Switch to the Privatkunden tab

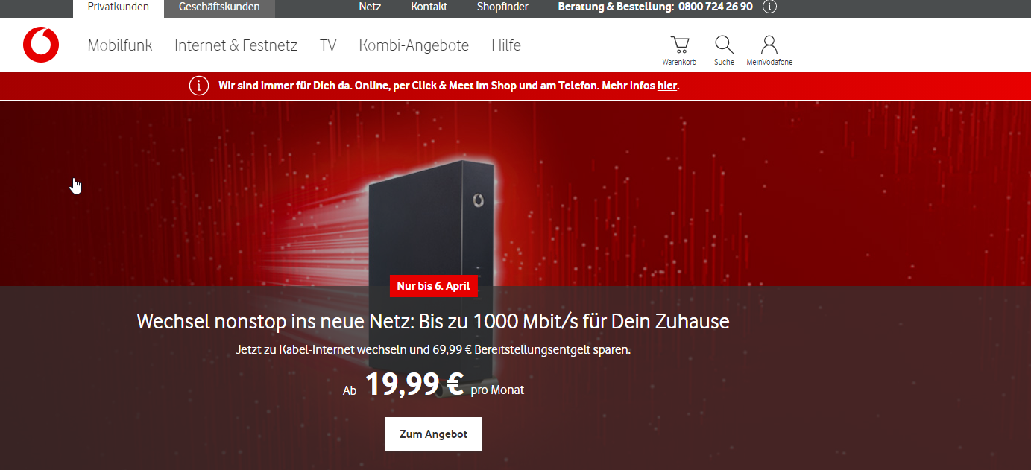[x=118, y=7]
